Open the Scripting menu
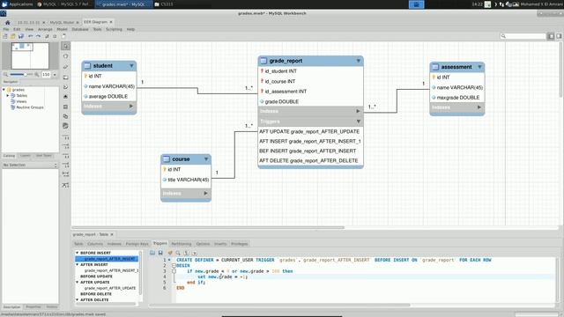 pos(114,29)
